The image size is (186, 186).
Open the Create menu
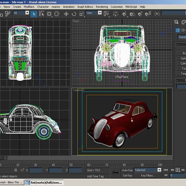[17, 7]
